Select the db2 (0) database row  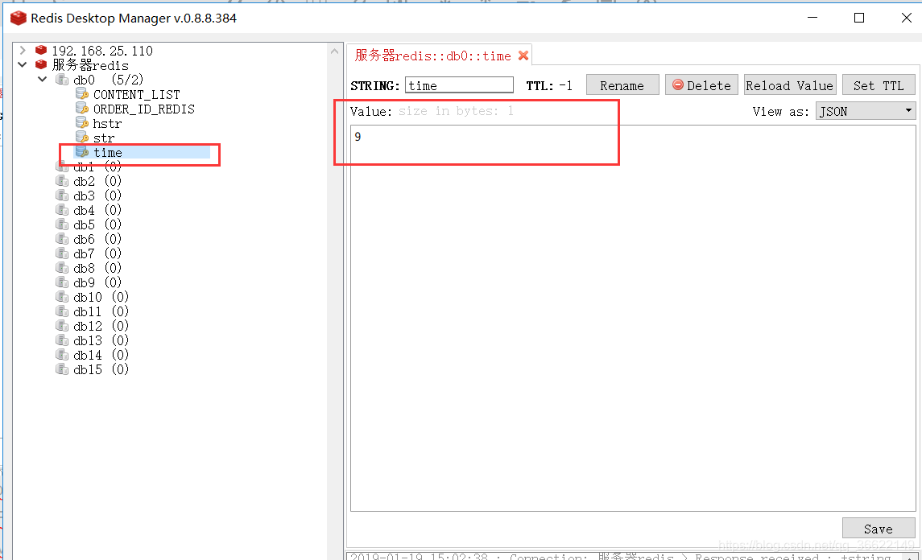click(97, 181)
